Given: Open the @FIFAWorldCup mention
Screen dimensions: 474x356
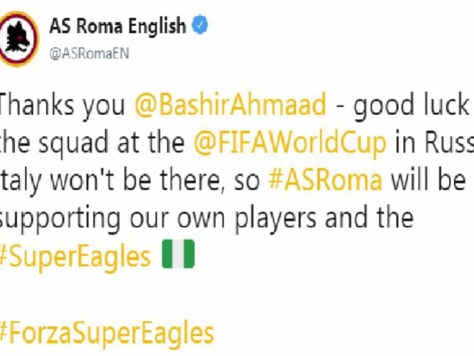Looking at the screenshot, I should click(x=290, y=142).
